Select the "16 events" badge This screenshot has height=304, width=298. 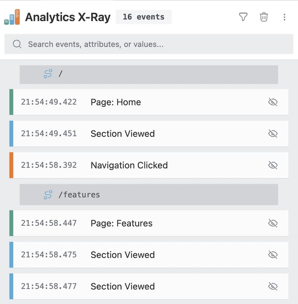[x=144, y=17]
